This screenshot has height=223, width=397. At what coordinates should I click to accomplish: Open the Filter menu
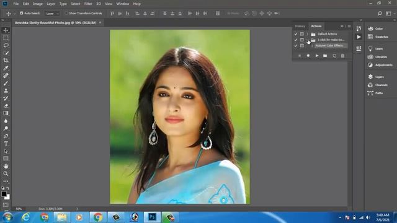pyautogui.click(x=88, y=4)
